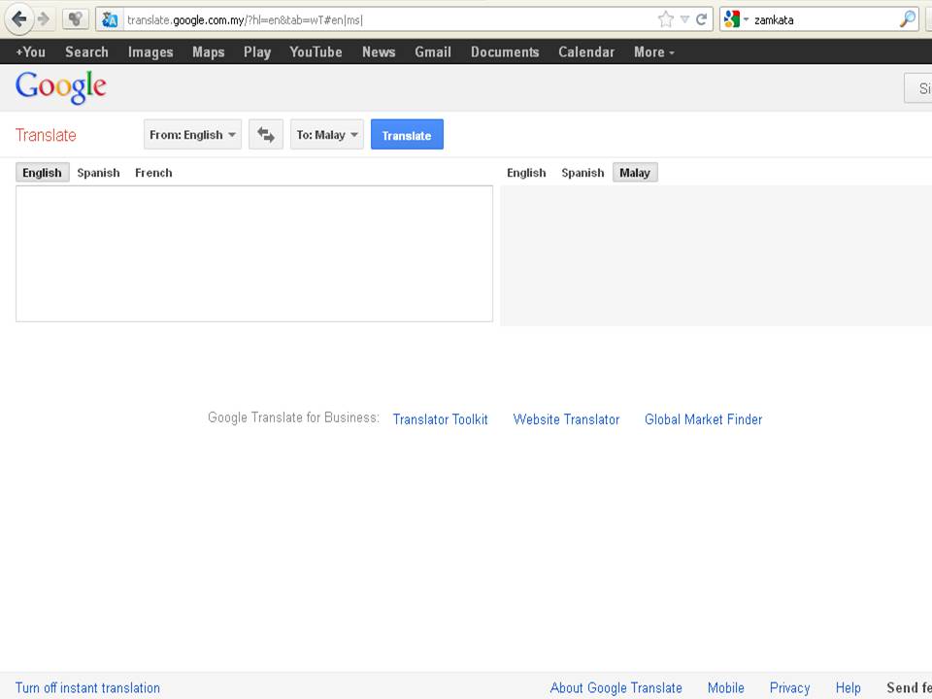Open About Google Translate link
This screenshot has height=699, width=932.
tap(616, 687)
